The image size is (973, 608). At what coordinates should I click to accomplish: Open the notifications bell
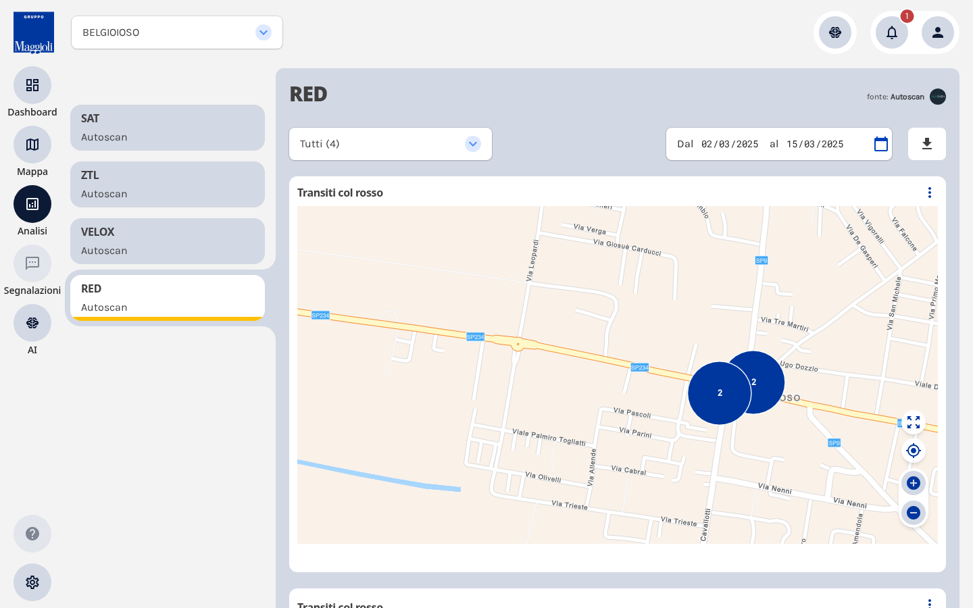[892, 32]
